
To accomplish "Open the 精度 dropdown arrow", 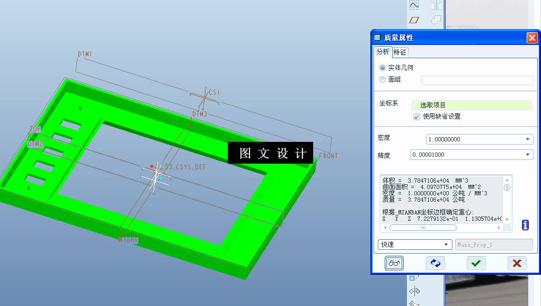I will [528, 155].
